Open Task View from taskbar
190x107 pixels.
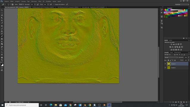coord(46,105)
